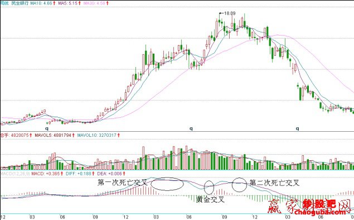Open the MACD(12,26,9) parameter label
Viewport: 354px width, 220px height.
pyautogui.click(x=15, y=174)
